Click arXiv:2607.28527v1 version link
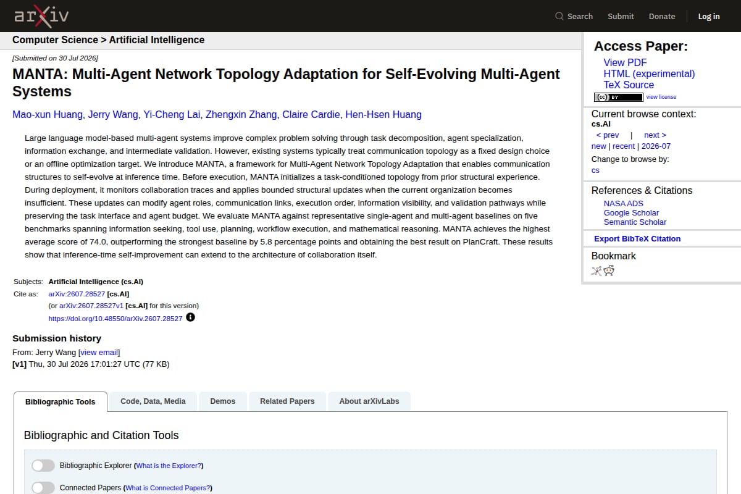Screen dimensions: 741x494 (x=91, y=306)
